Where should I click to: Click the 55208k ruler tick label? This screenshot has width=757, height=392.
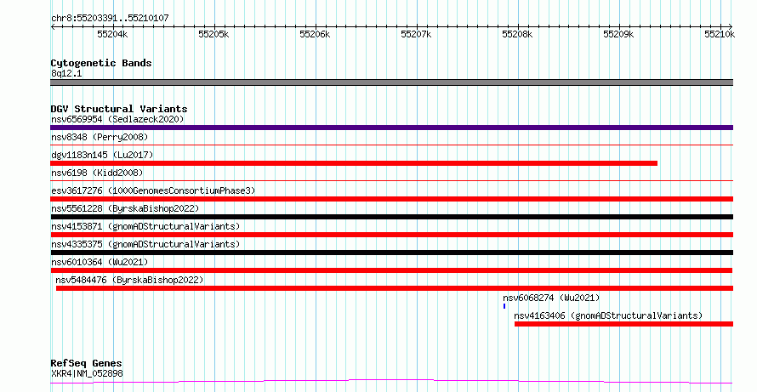point(517,34)
